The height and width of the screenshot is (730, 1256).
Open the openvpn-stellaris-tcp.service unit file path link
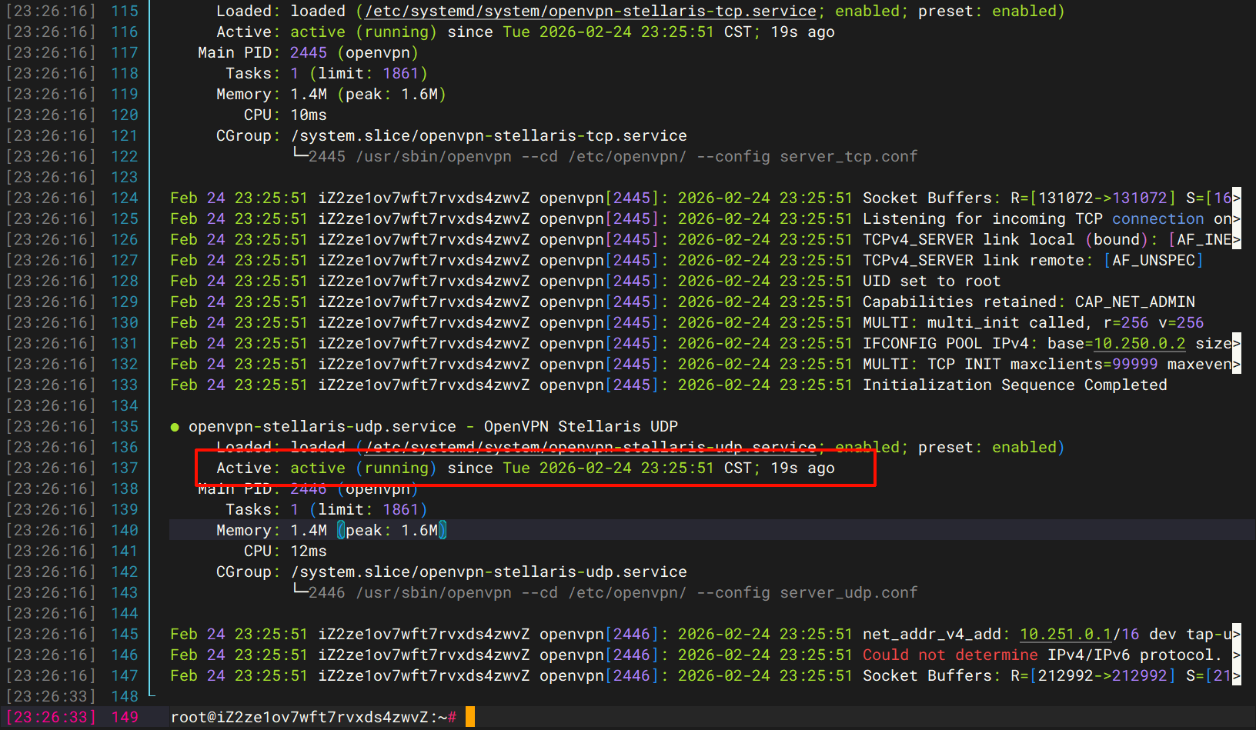coord(590,12)
